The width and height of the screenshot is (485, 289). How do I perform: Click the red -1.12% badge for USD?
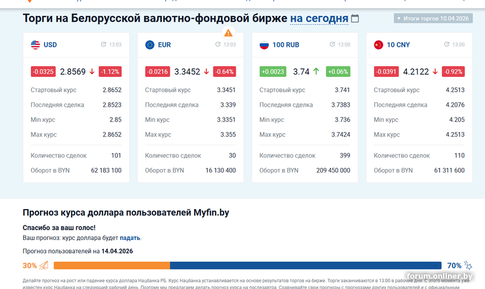110,71
